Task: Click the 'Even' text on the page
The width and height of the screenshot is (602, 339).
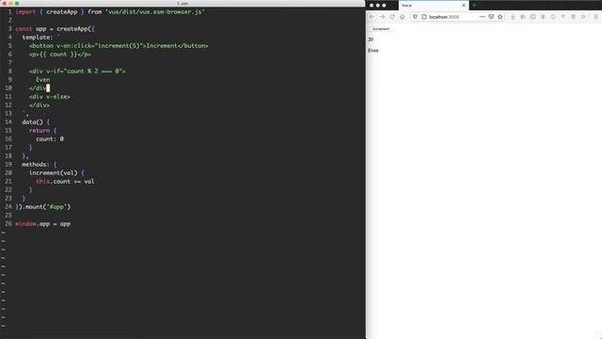Action: (373, 51)
